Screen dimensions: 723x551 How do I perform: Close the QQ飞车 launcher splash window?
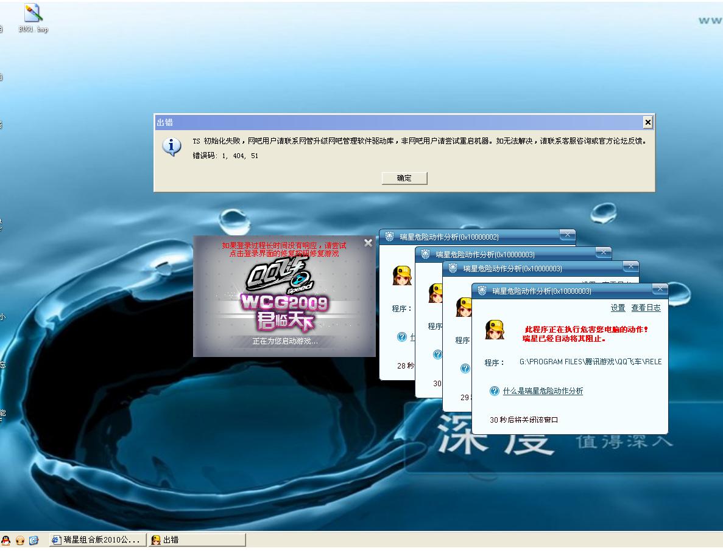tap(368, 243)
